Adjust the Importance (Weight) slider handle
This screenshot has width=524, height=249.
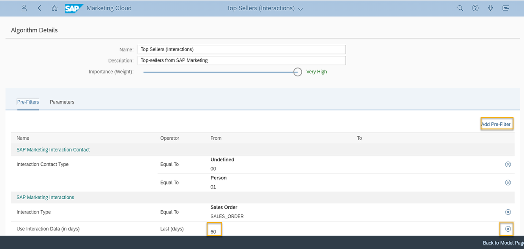(x=298, y=72)
